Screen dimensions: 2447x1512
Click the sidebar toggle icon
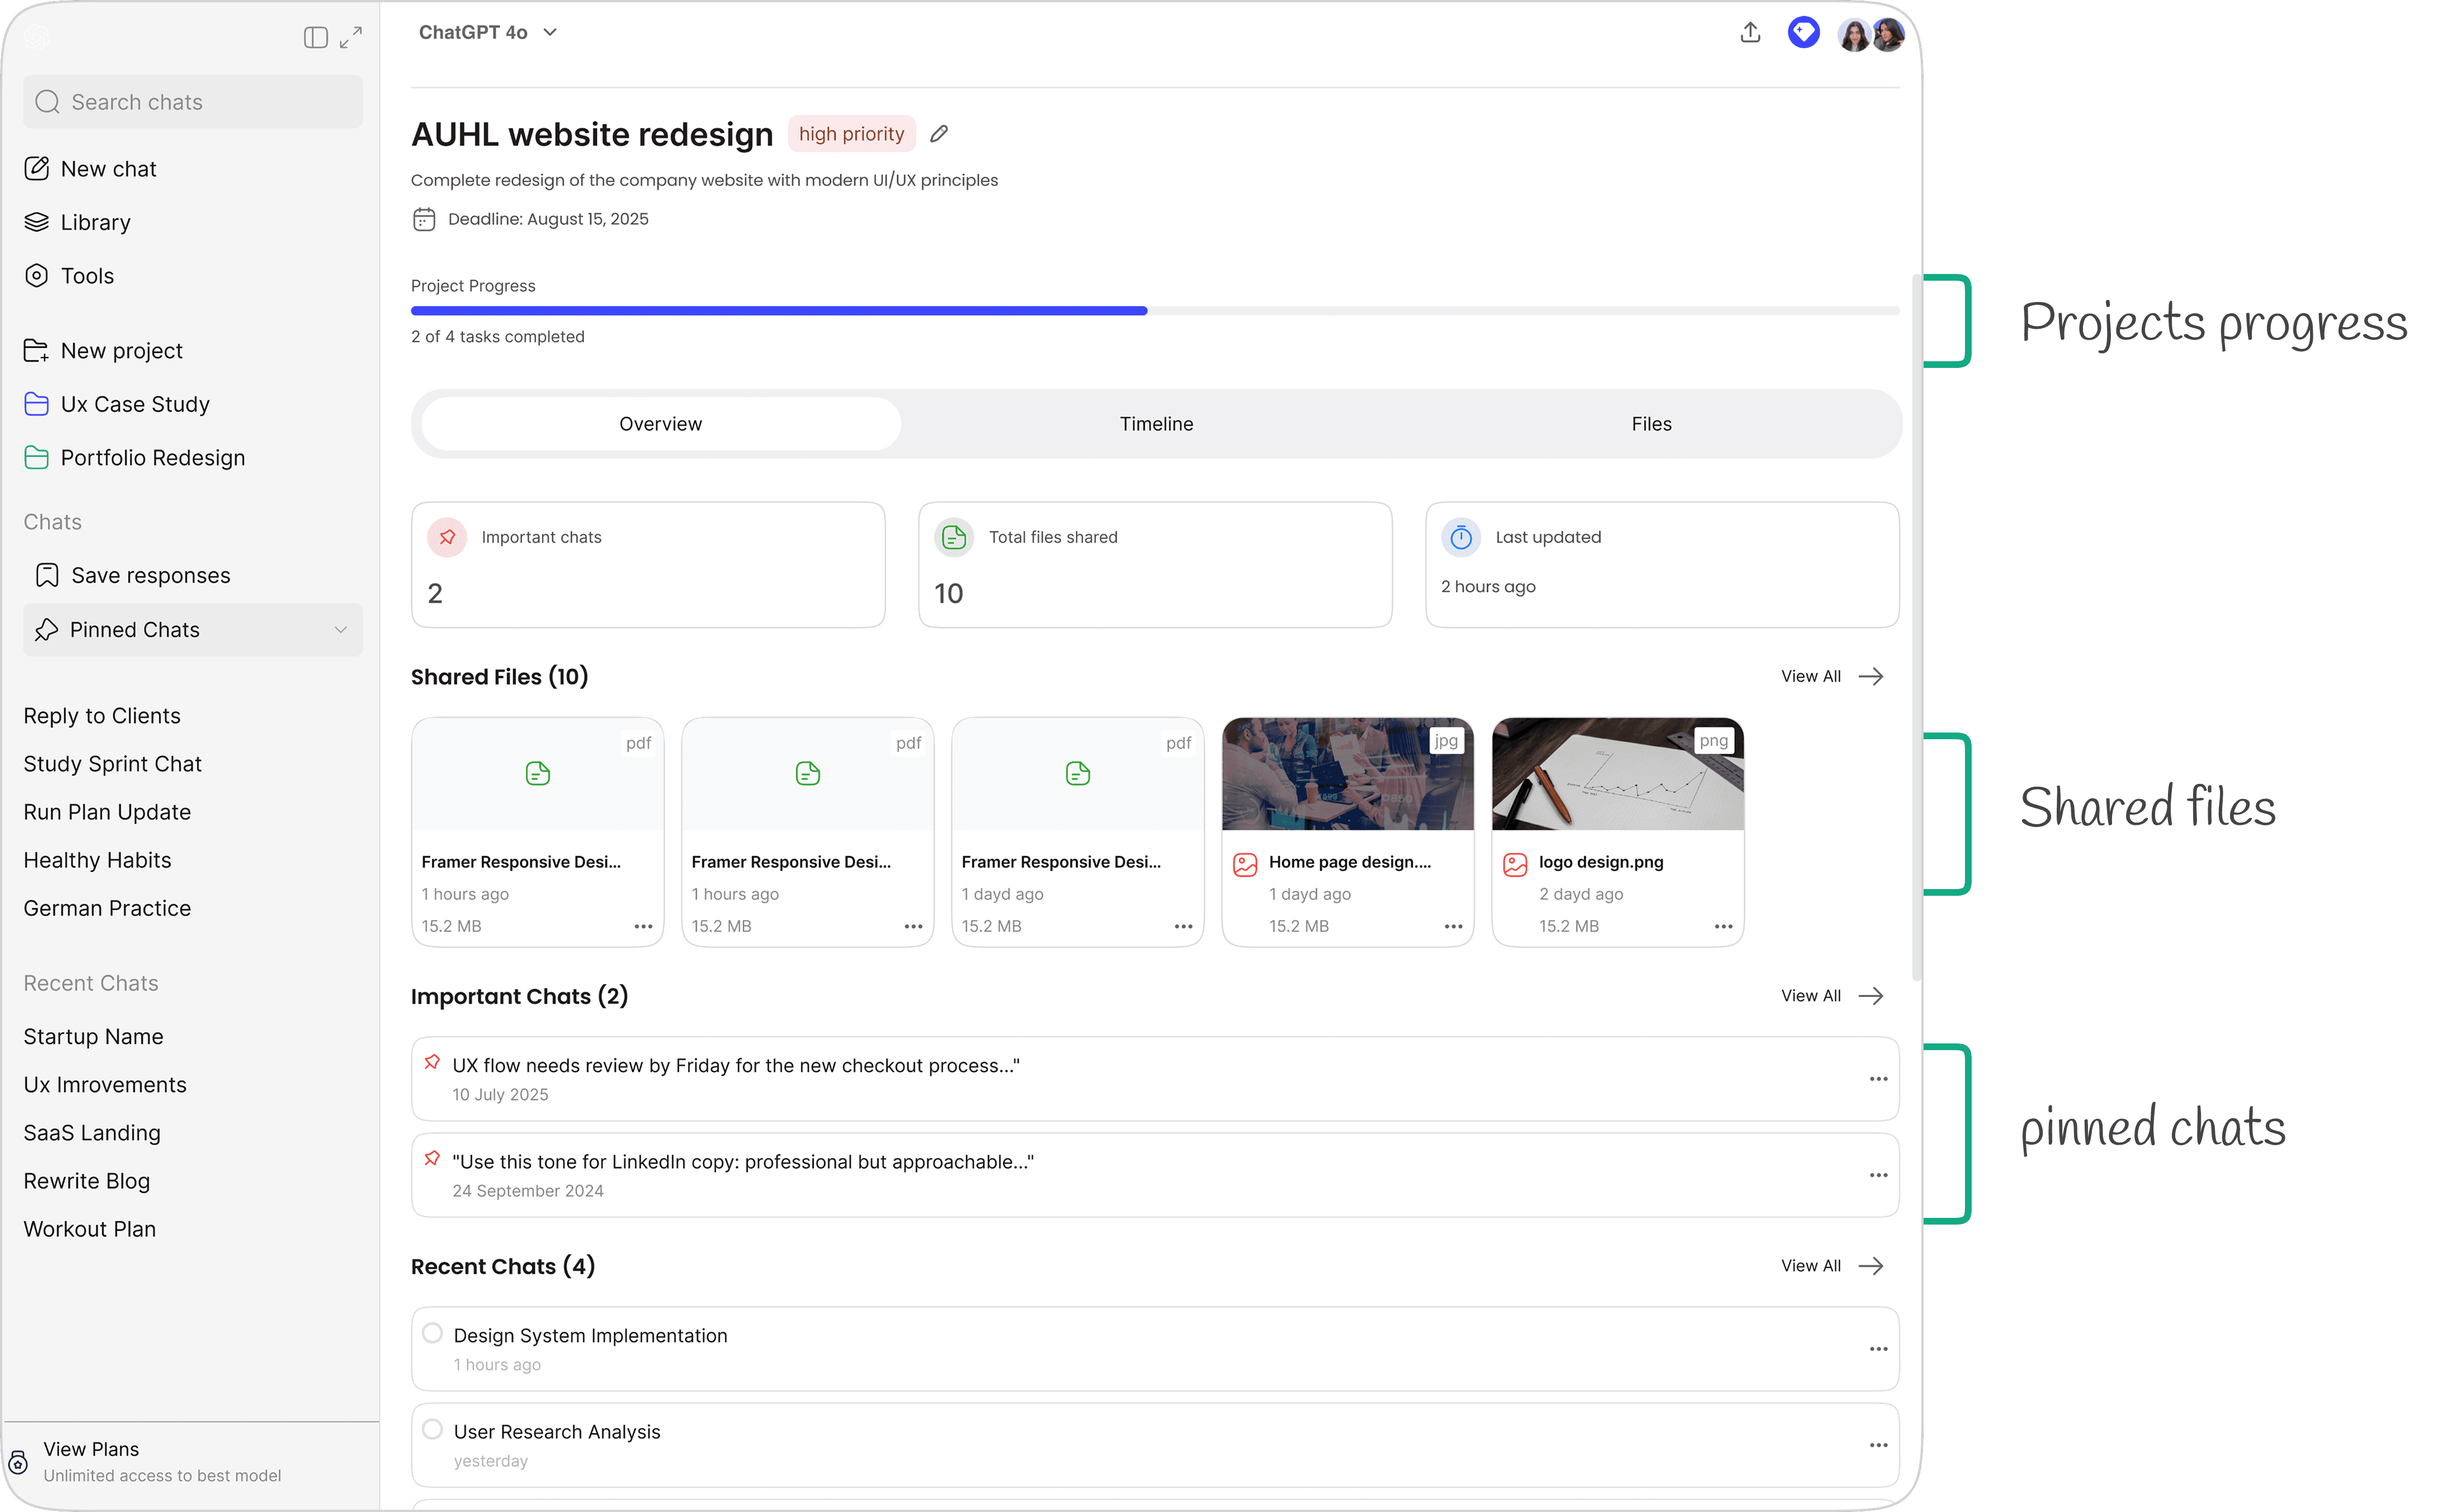click(315, 38)
